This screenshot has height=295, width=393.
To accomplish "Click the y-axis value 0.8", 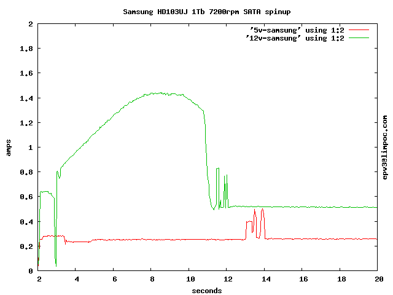I will click(x=26, y=172).
